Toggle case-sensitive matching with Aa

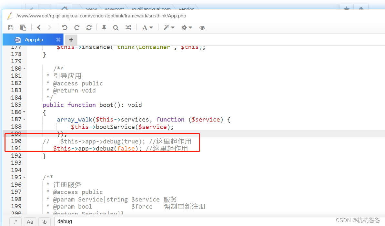pyautogui.click(x=30, y=221)
